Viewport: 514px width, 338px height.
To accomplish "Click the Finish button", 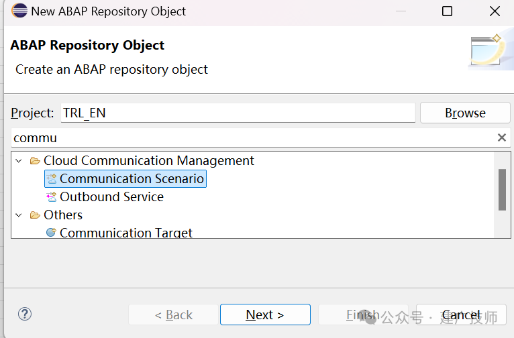I will click(363, 315).
